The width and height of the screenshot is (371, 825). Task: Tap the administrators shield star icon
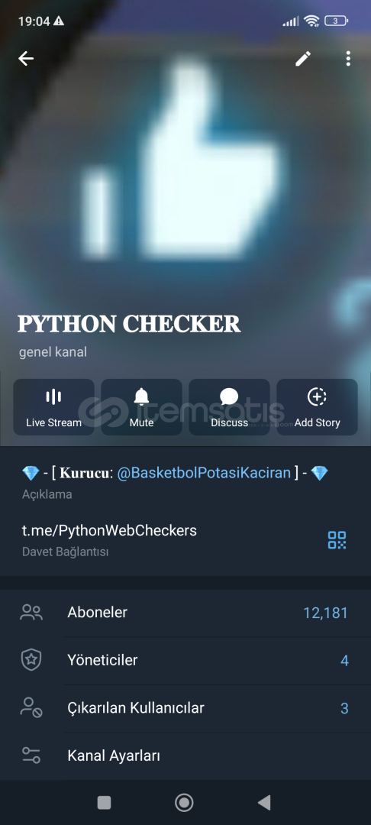click(x=31, y=660)
